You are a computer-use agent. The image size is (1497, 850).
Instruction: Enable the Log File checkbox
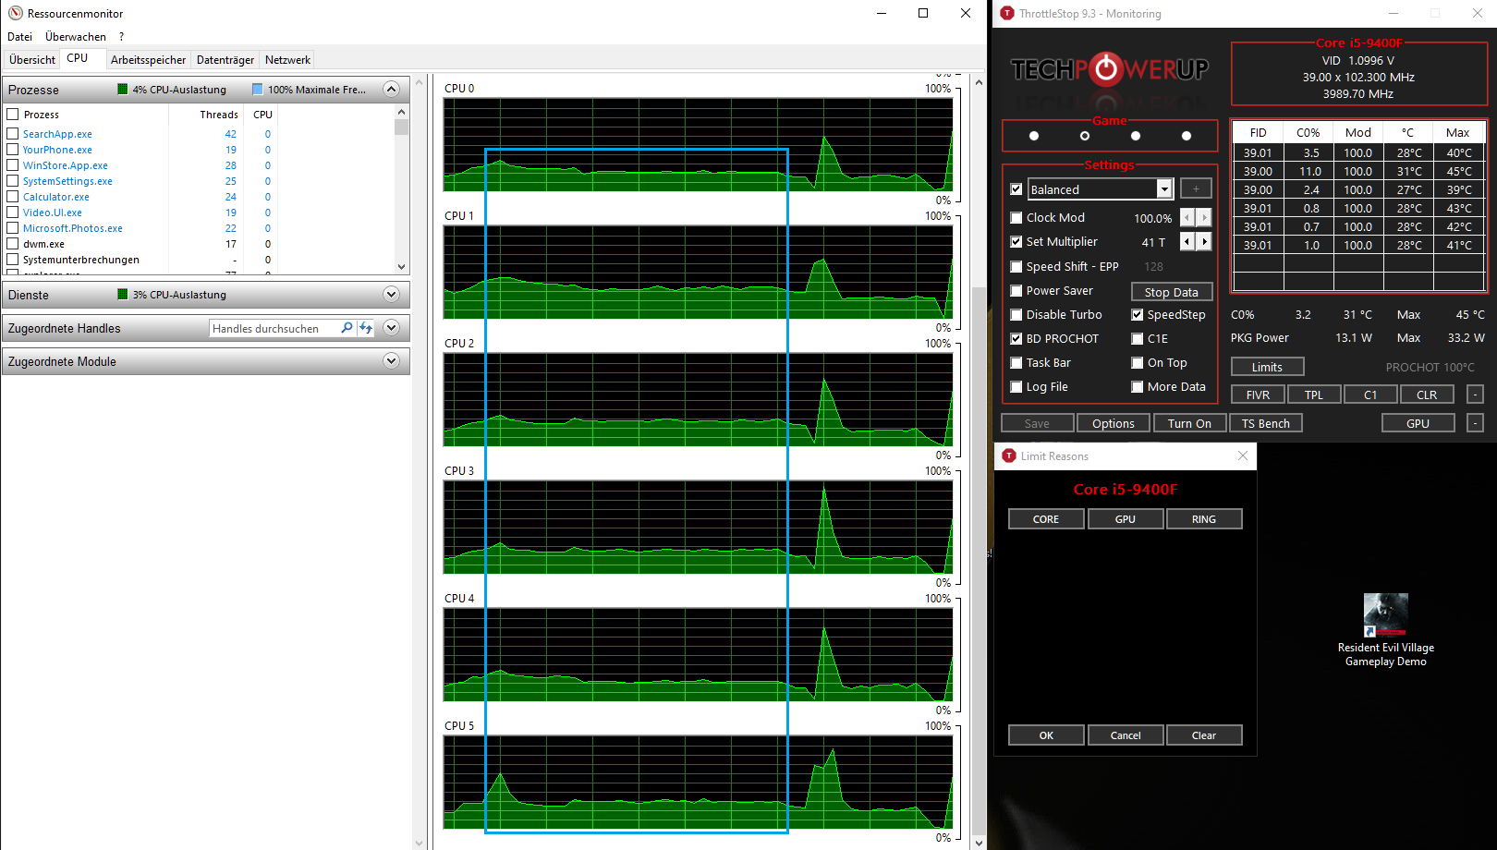[x=1016, y=387]
